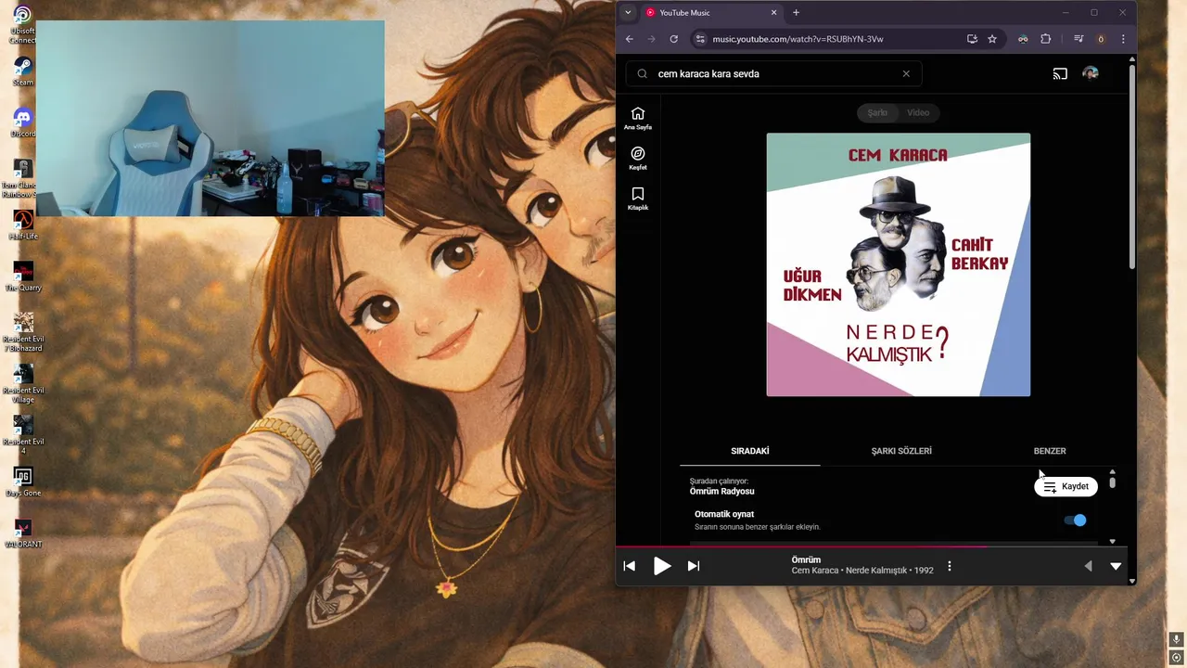This screenshot has width=1187, height=668.
Task: Expand the player bar controls left arrow
Action: tap(1088, 566)
